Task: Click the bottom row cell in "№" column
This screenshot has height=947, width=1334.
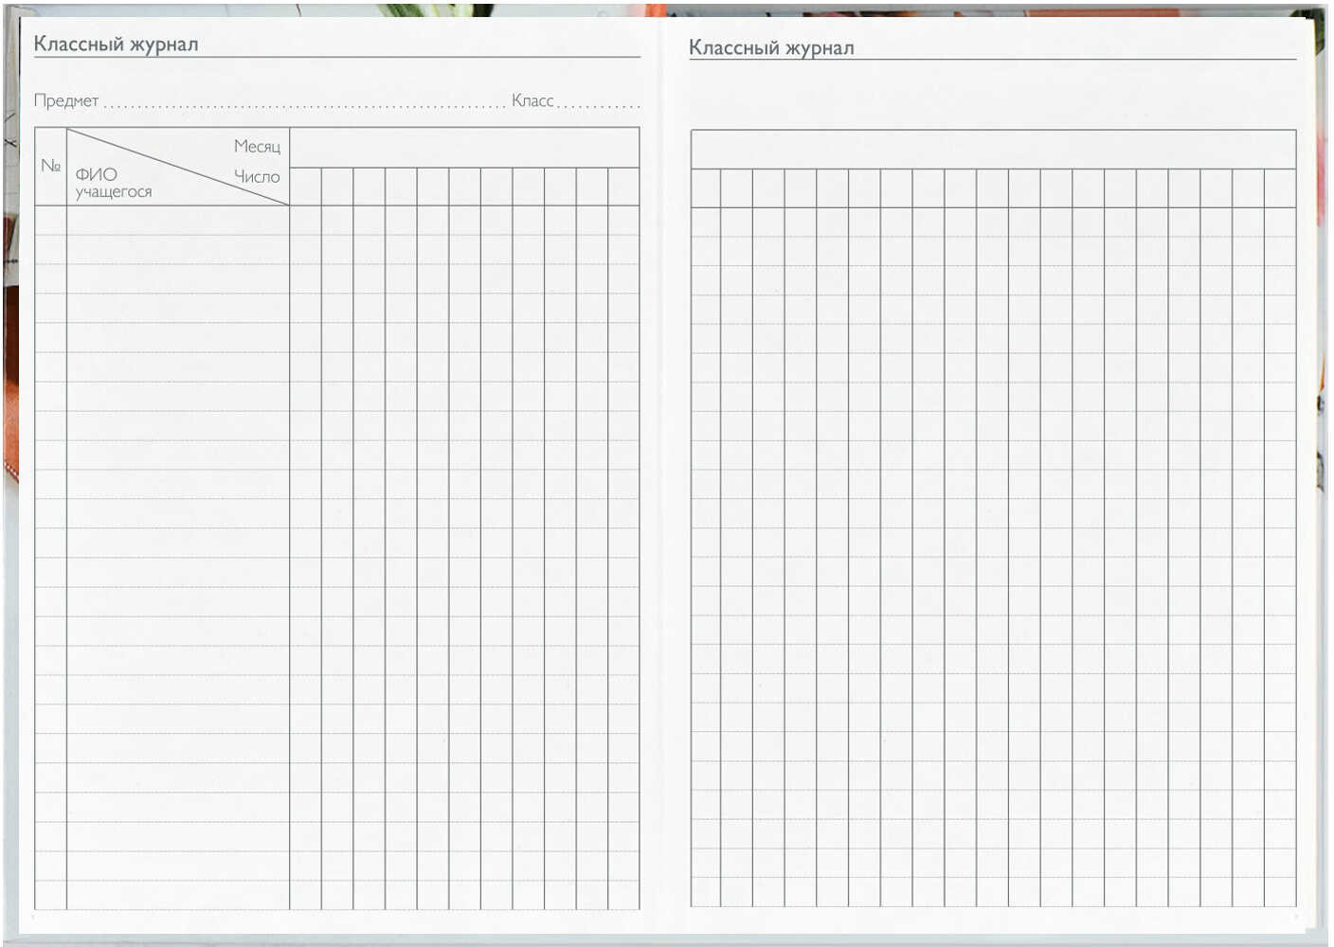Action: click(x=50, y=895)
